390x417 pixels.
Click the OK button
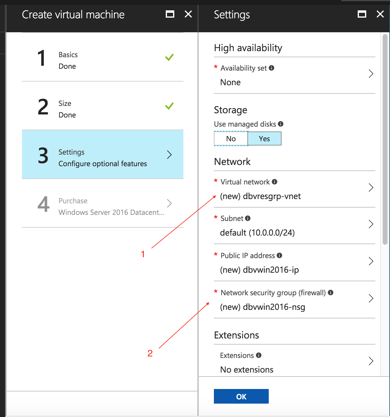[x=241, y=396]
